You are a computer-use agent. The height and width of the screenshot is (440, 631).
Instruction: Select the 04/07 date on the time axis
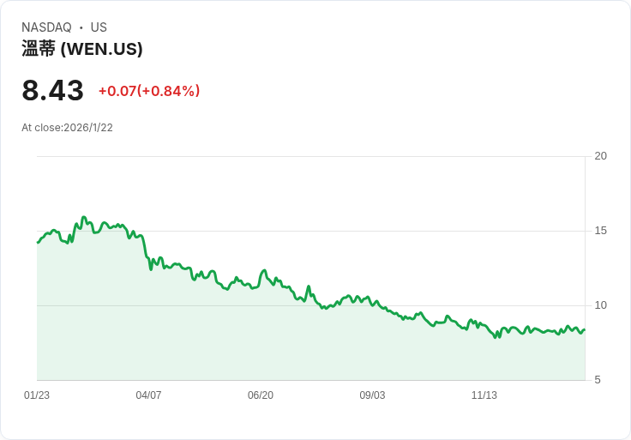click(x=148, y=395)
